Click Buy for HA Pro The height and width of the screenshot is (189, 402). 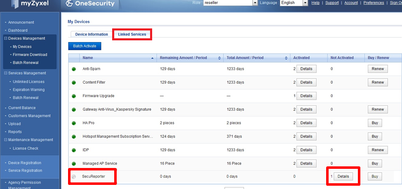tap(375, 123)
